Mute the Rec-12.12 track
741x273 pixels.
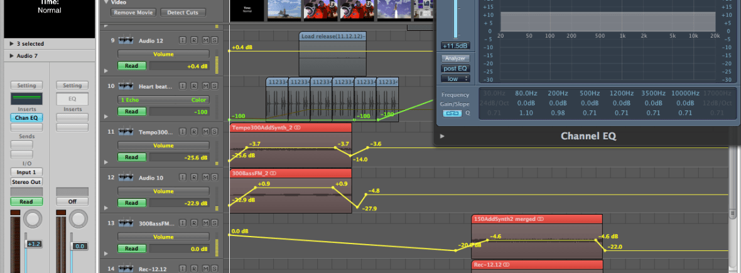tap(205, 269)
